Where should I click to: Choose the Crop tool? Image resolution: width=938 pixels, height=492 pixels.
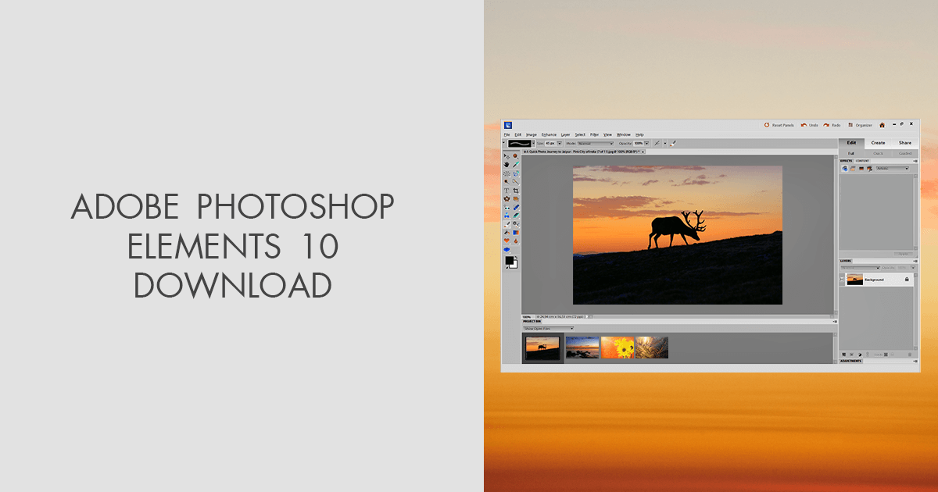pyautogui.click(x=514, y=189)
